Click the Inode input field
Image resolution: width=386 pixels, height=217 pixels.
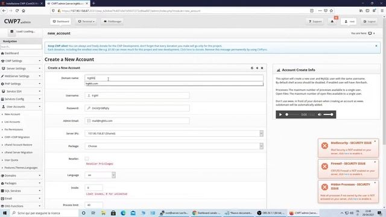tap(93, 187)
